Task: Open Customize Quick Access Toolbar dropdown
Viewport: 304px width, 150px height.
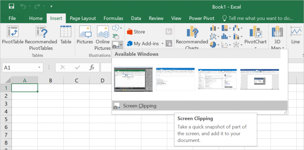Action: 51,7
